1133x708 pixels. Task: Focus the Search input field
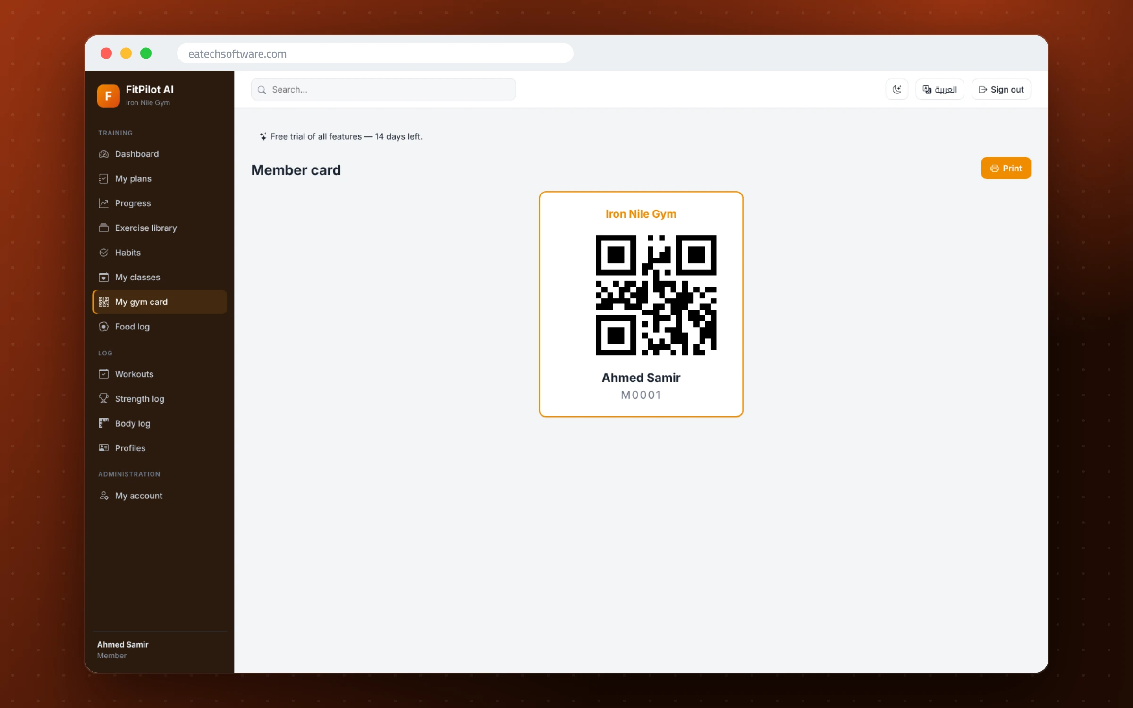(x=383, y=89)
